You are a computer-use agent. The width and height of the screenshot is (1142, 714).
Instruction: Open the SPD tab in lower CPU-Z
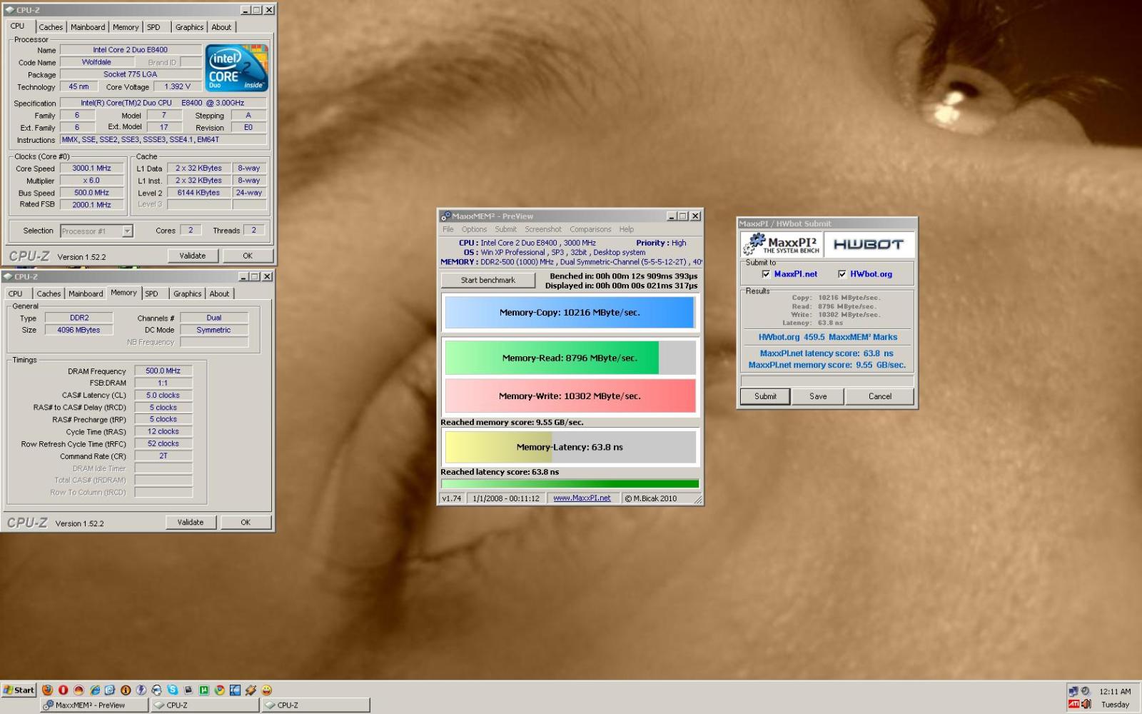point(151,293)
